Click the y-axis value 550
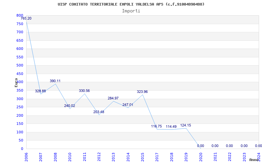 point(20,57)
